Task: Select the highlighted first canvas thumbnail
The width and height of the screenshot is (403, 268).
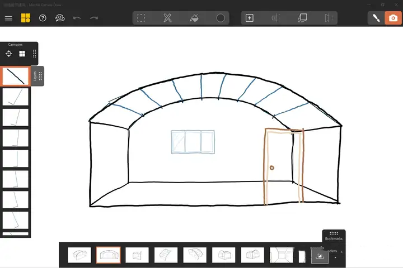Action: click(15, 76)
